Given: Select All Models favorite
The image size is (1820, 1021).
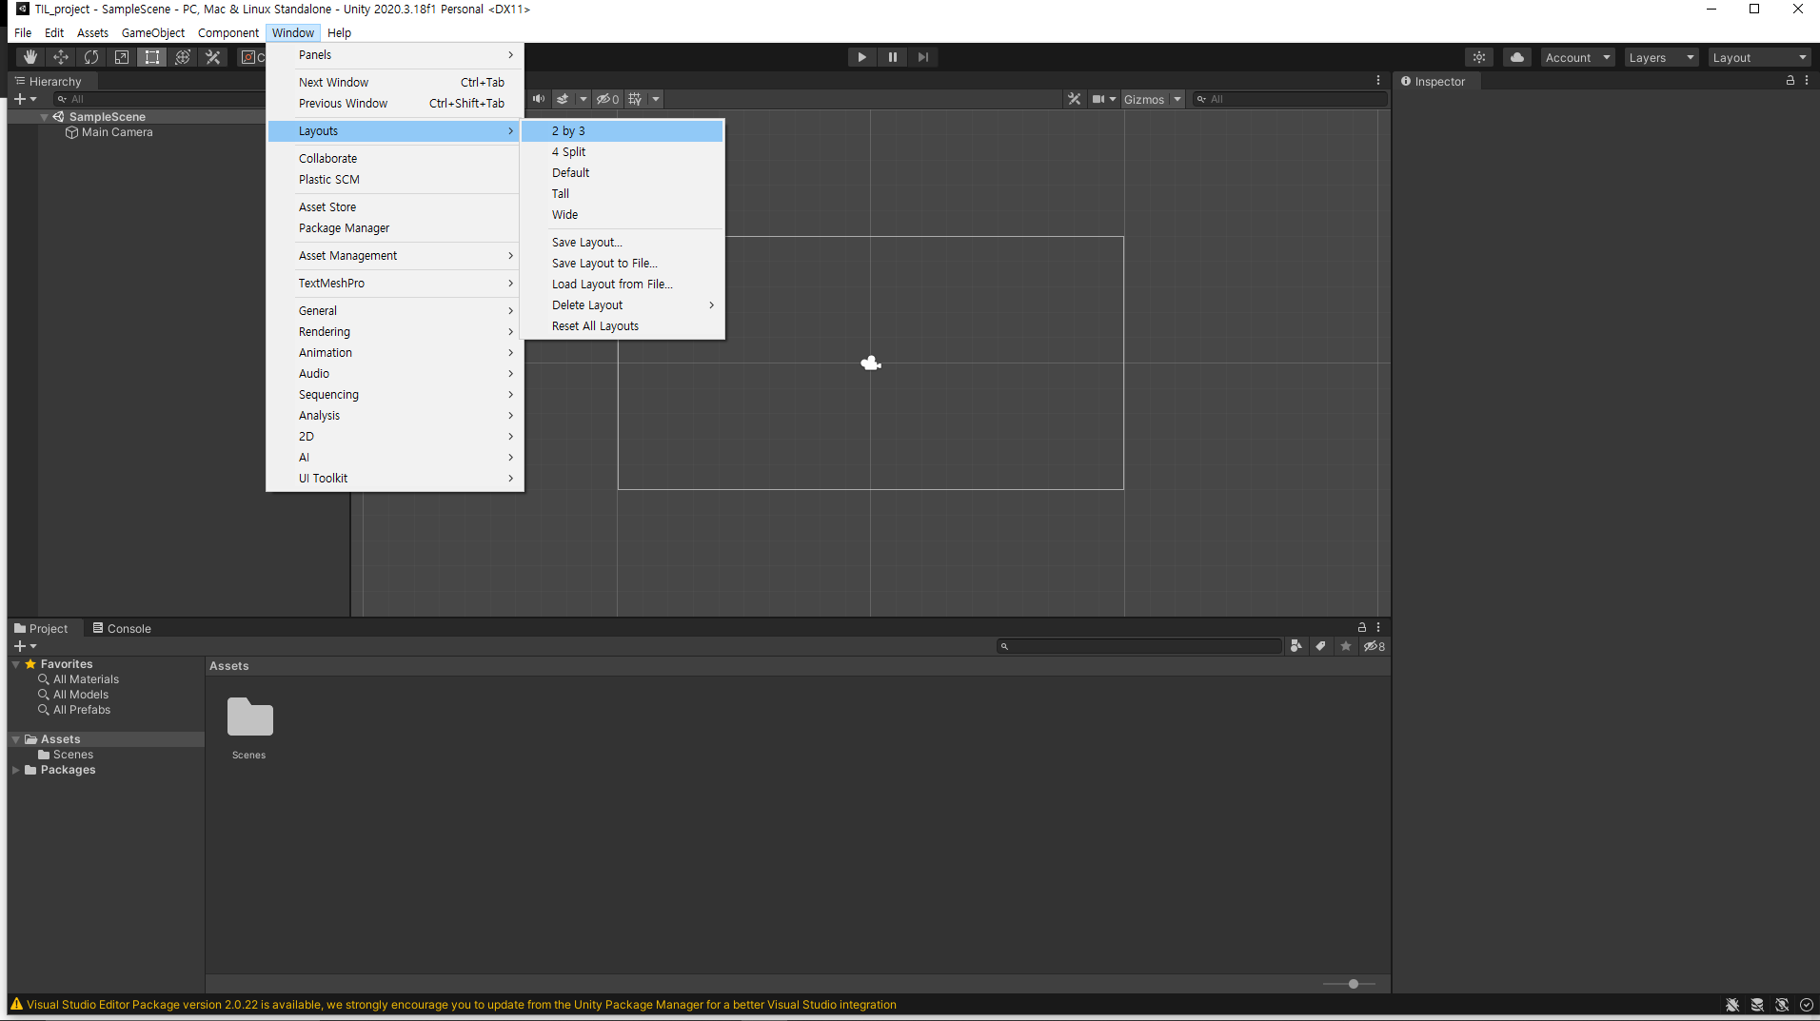Looking at the screenshot, I should [73, 695].
